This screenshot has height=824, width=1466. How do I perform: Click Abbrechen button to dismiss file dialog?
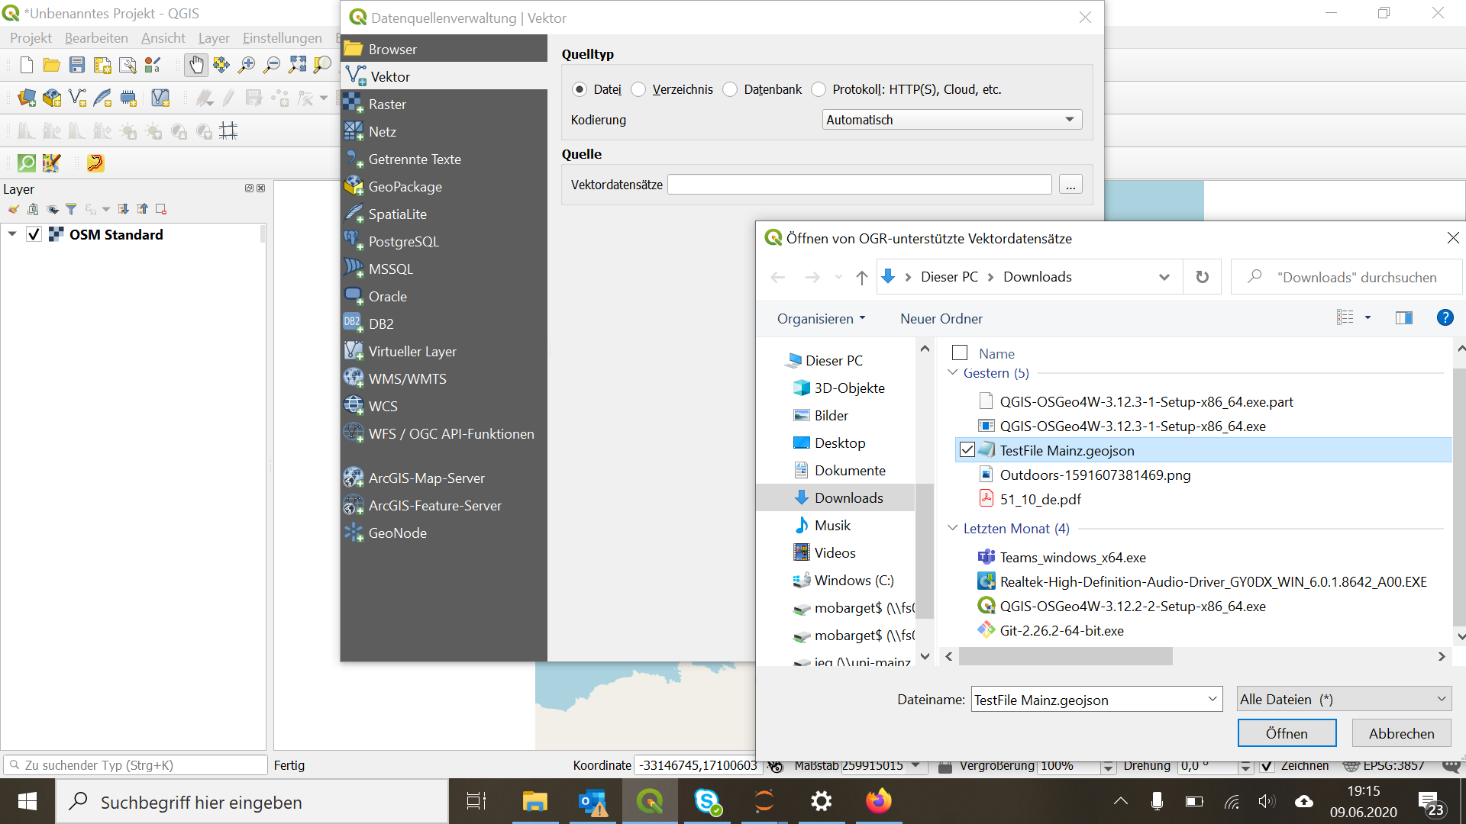click(x=1400, y=733)
